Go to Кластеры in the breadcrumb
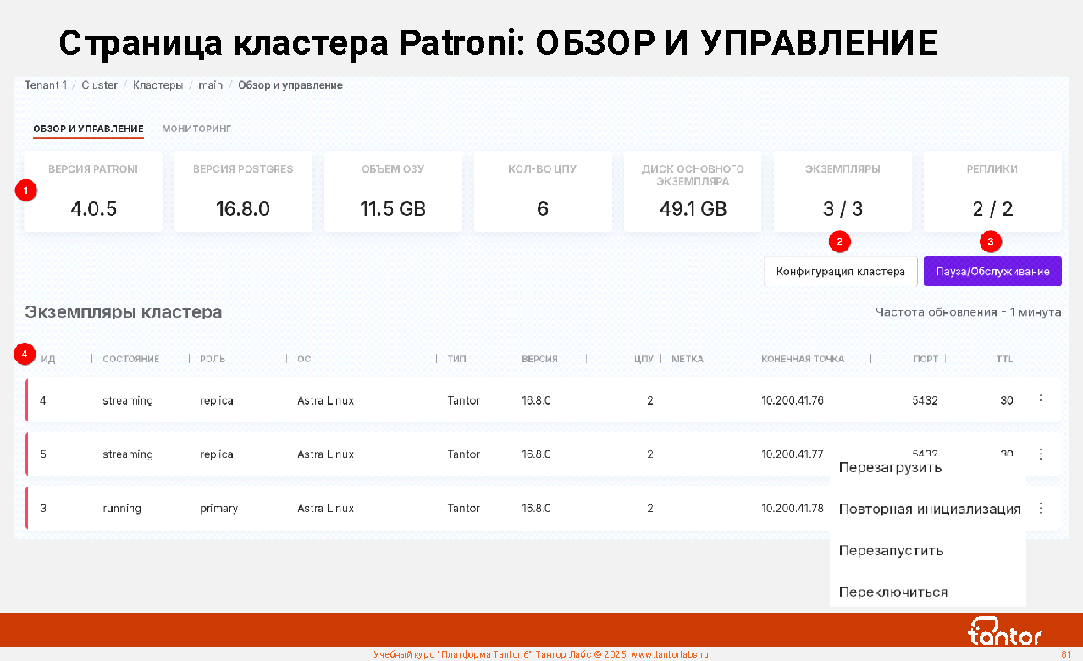 click(157, 85)
